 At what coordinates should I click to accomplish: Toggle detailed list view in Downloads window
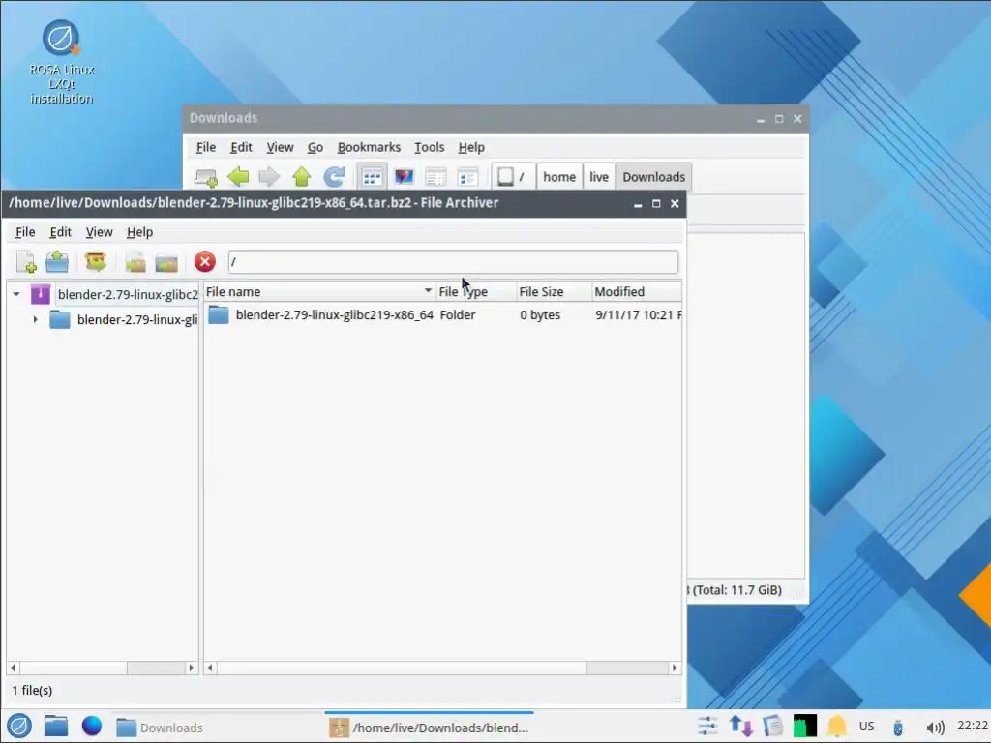467,178
